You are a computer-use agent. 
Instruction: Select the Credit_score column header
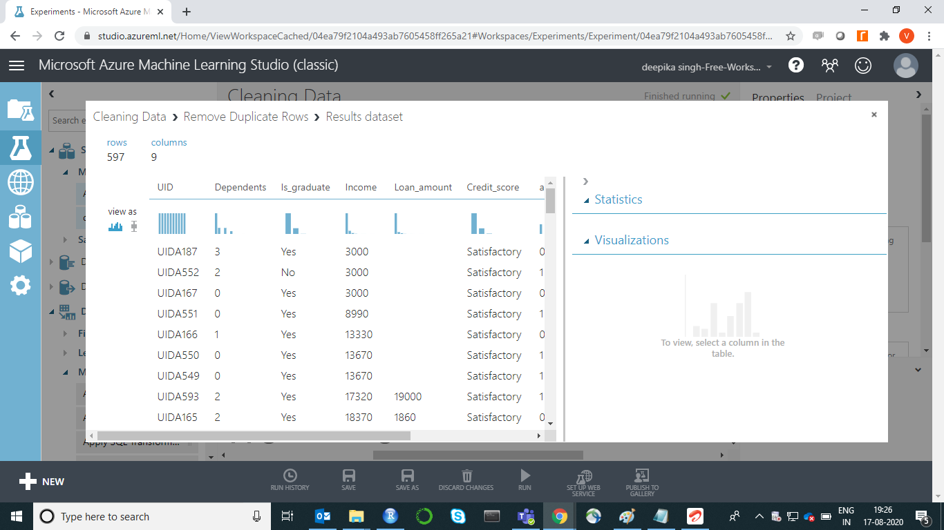pos(493,187)
